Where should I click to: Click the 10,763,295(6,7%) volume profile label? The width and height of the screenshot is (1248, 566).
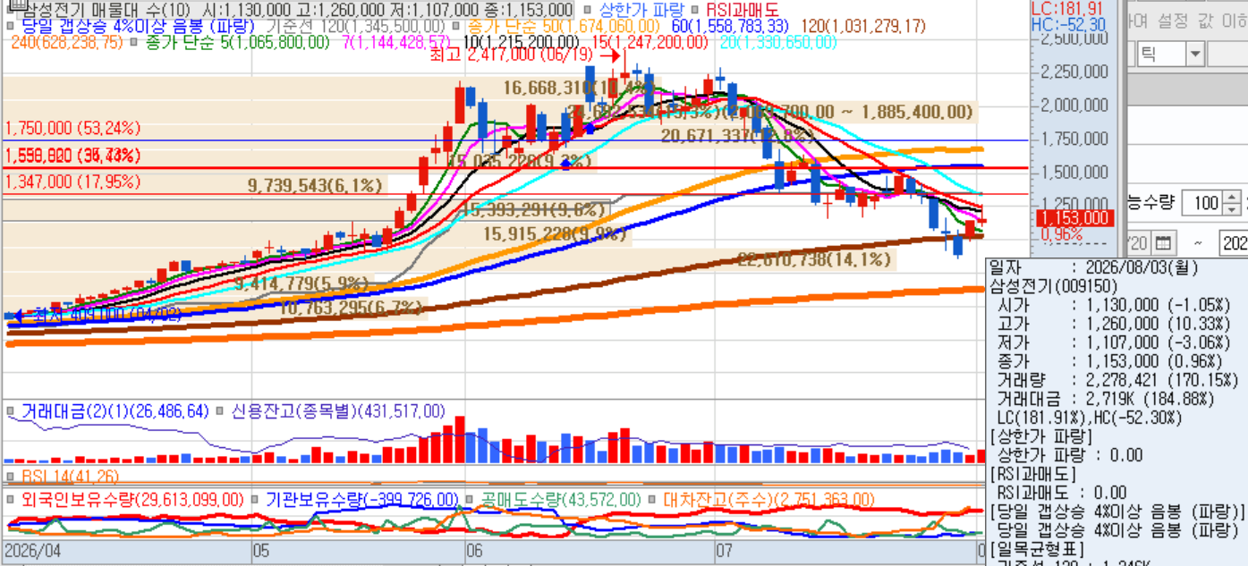(x=351, y=307)
